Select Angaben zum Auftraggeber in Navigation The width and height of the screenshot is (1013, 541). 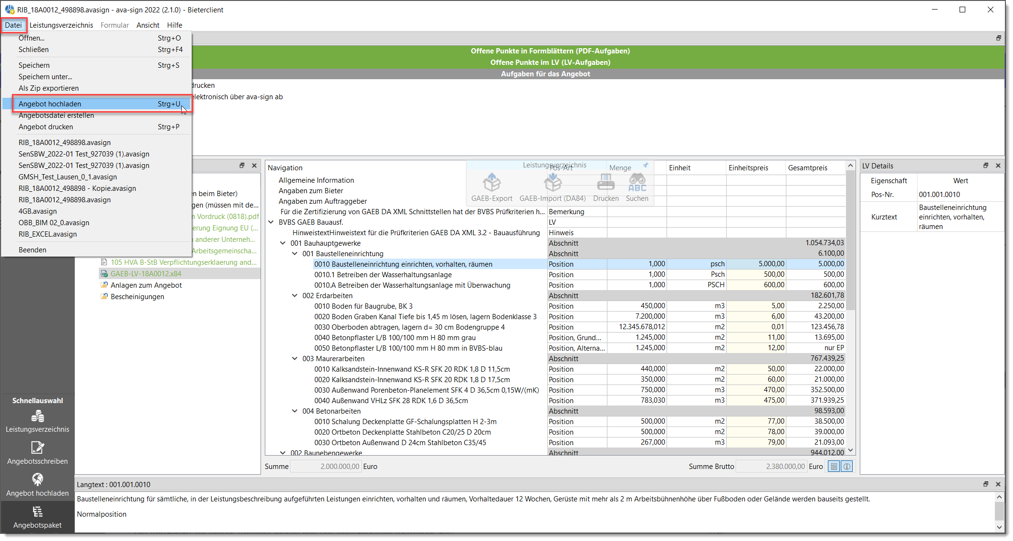[323, 201]
